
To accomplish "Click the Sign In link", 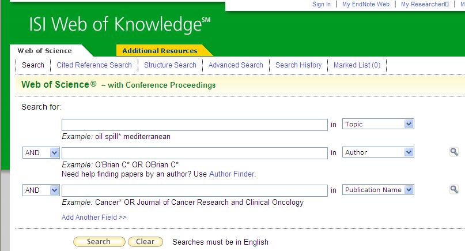I will click(321, 4).
